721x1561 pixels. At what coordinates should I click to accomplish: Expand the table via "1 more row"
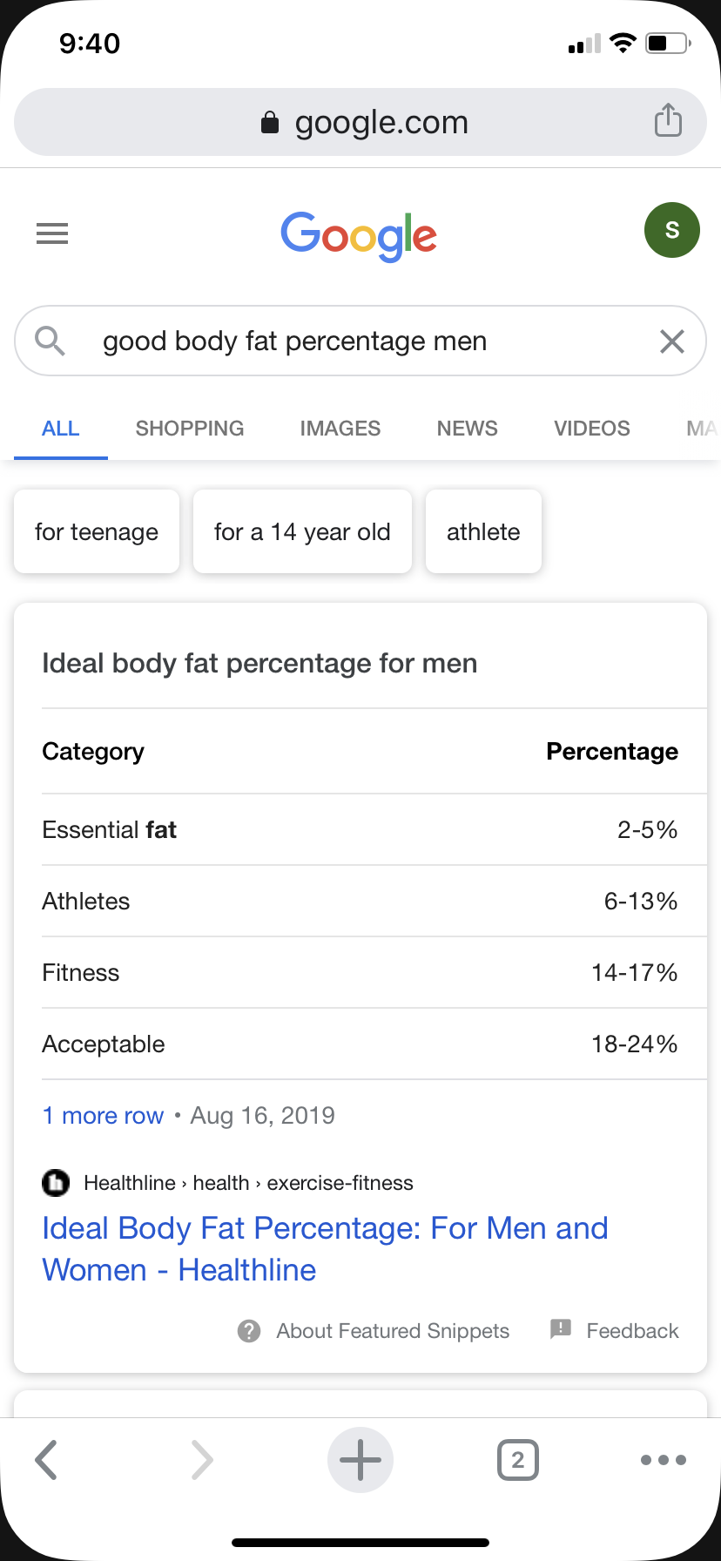click(103, 1116)
